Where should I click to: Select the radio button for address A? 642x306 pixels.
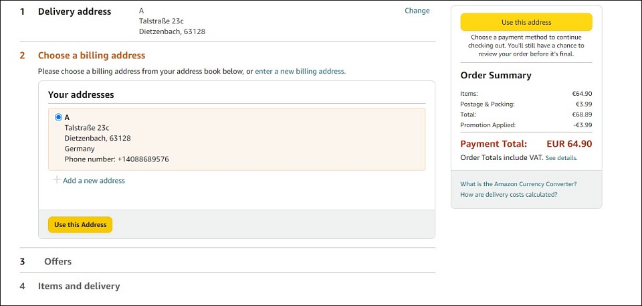(58, 117)
